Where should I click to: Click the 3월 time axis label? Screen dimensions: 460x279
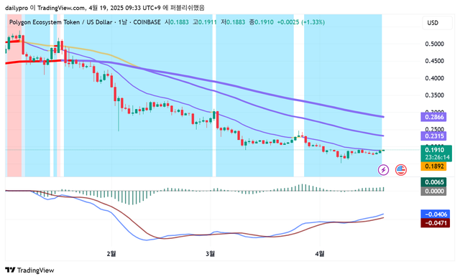210,254
